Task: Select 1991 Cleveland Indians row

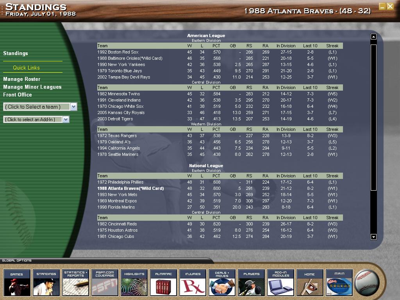Action: click(220, 100)
